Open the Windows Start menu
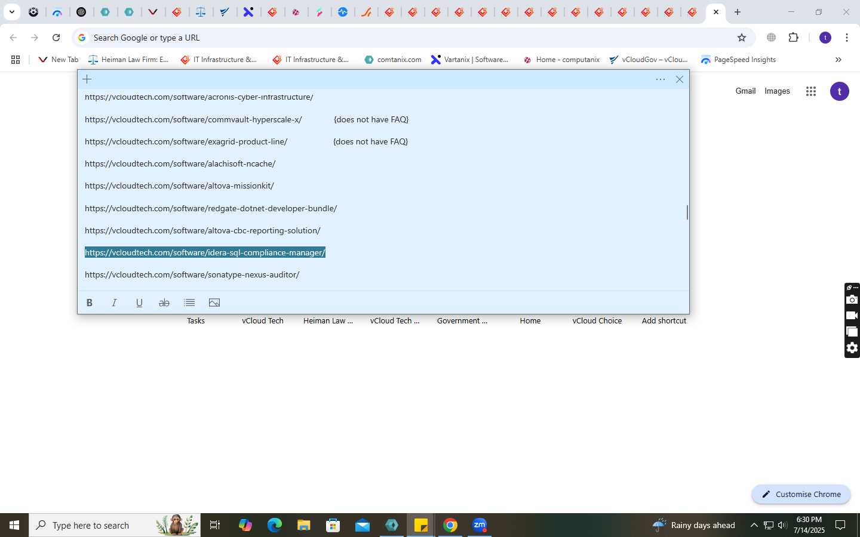The height and width of the screenshot is (537, 860). click(x=14, y=525)
